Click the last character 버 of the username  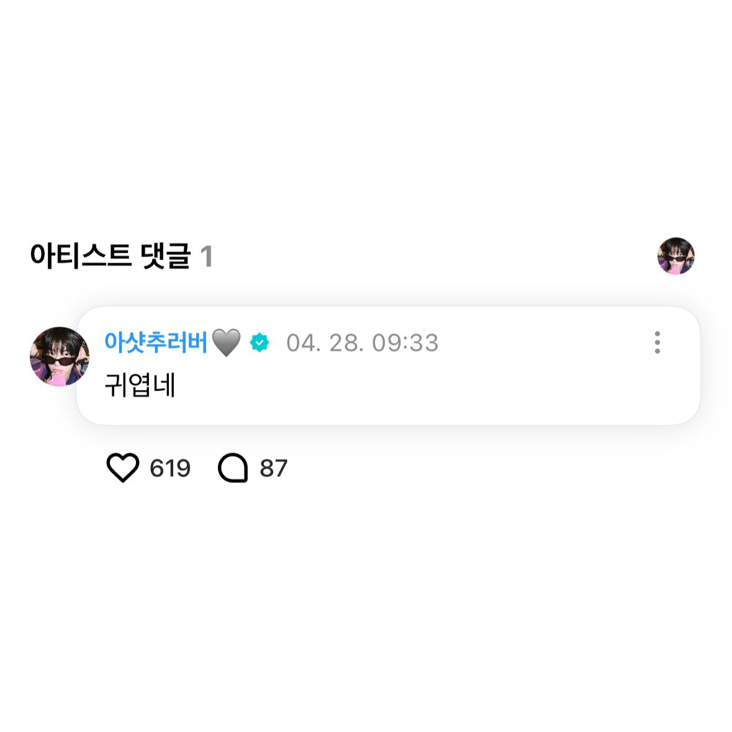(196, 342)
